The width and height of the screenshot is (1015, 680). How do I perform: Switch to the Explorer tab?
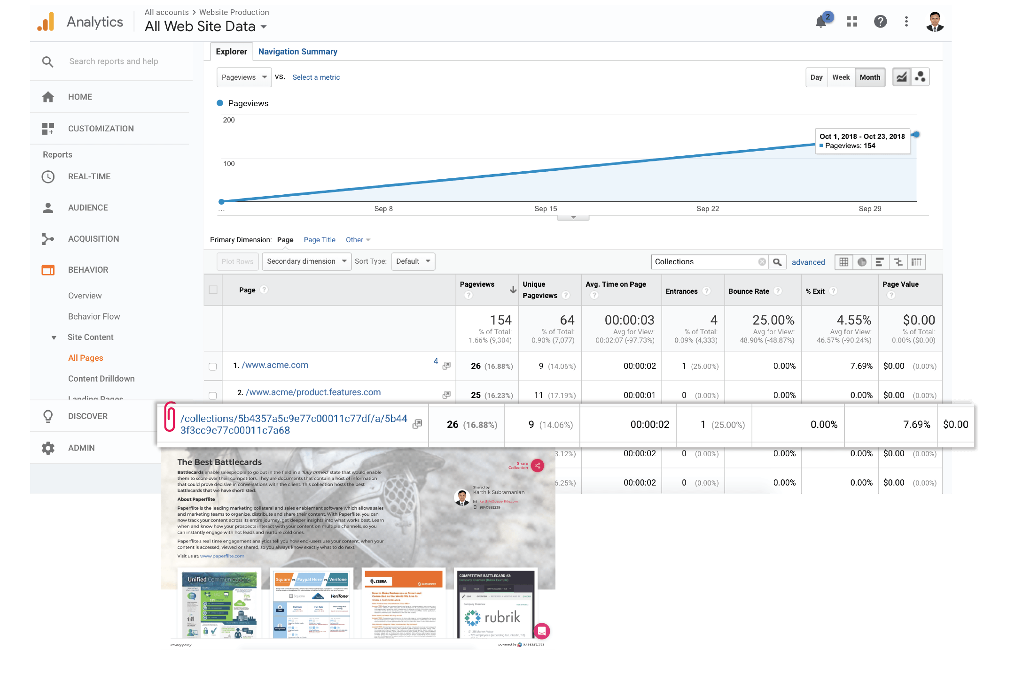point(231,52)
